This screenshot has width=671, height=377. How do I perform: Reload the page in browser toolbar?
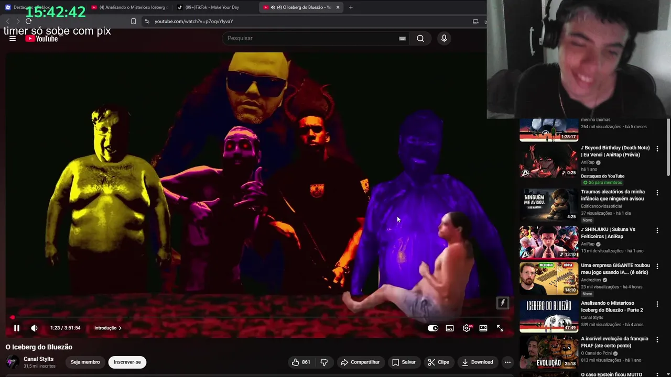point(28,21)
